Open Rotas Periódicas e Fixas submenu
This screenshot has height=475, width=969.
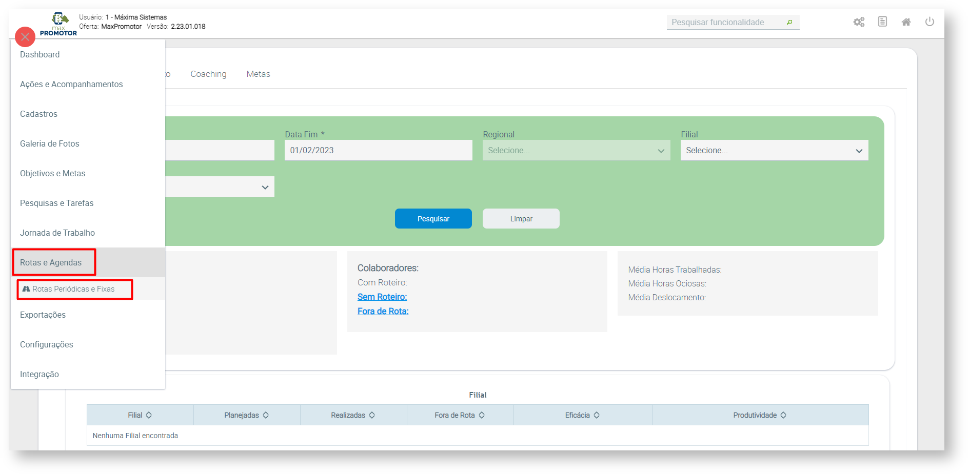[88, 289]
